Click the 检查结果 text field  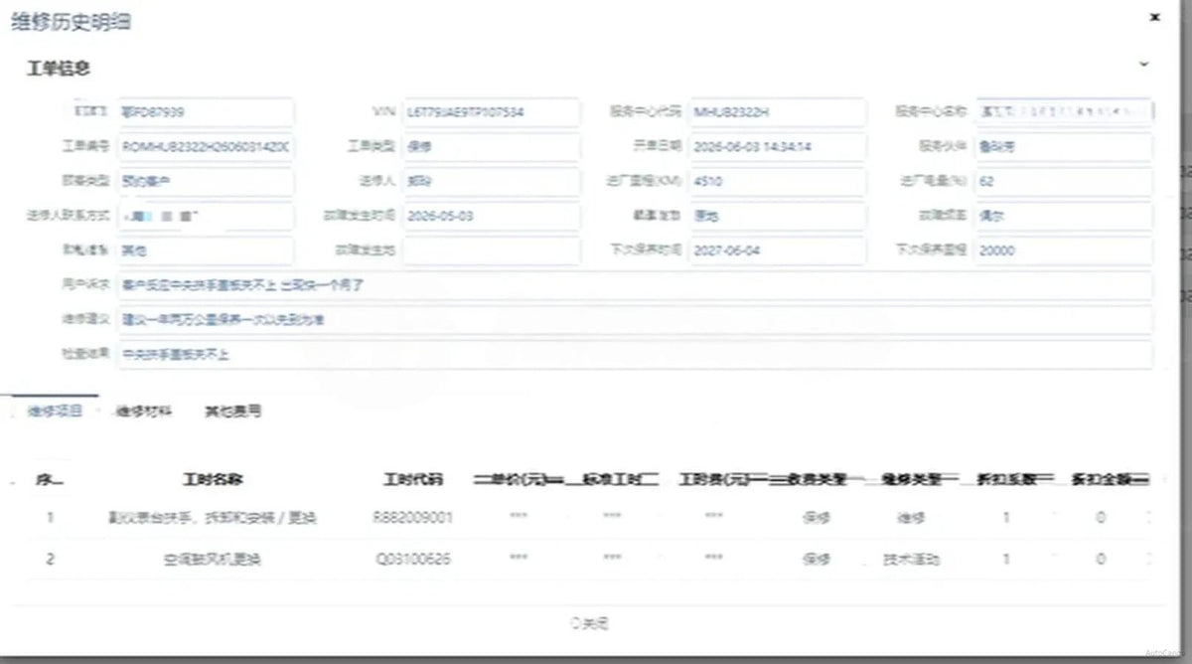click(635, 355)
